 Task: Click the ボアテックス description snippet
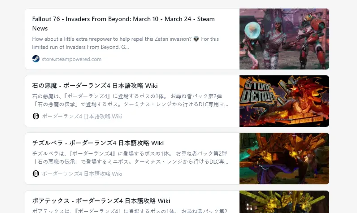click(130, 210)
